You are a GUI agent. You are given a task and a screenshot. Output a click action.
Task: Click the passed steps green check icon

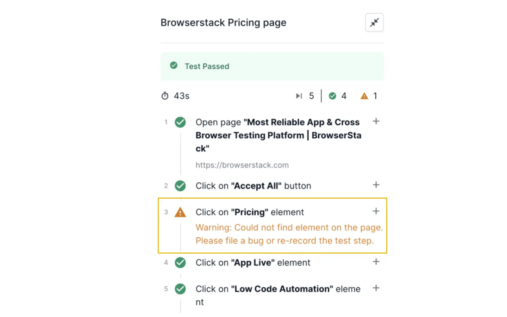[x=332, y=96]
